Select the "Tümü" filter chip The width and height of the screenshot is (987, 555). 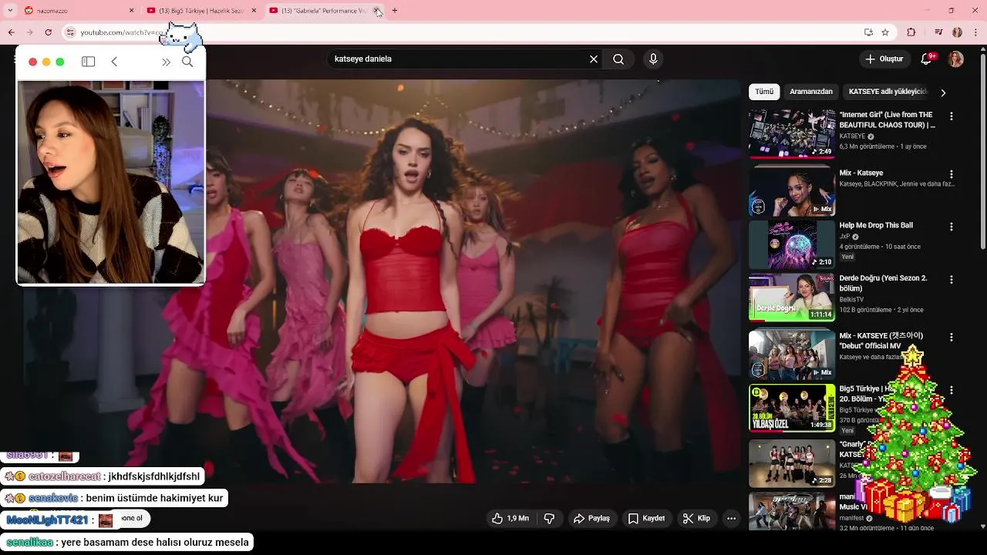[x=764, y=92]
